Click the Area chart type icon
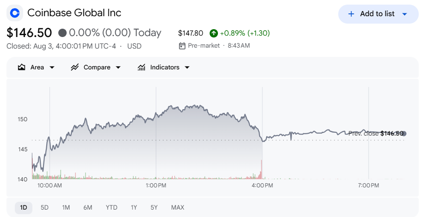The width and height of the screenshot is (422, 217). pyautogui.click(x=22, y=67)
